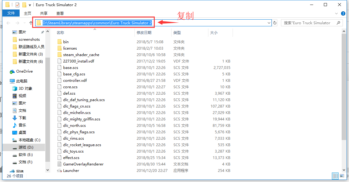Open the 文件 ribbon tab

[x=11, y=13]
